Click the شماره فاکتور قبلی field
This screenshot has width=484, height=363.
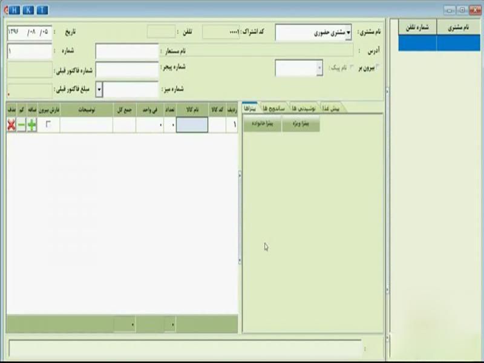point(30,70)
